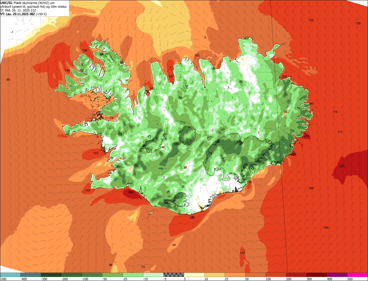Screen dimensions: 368x281
Task: Click the legend swatch between -200 and -100
Action: pos(71,275)
